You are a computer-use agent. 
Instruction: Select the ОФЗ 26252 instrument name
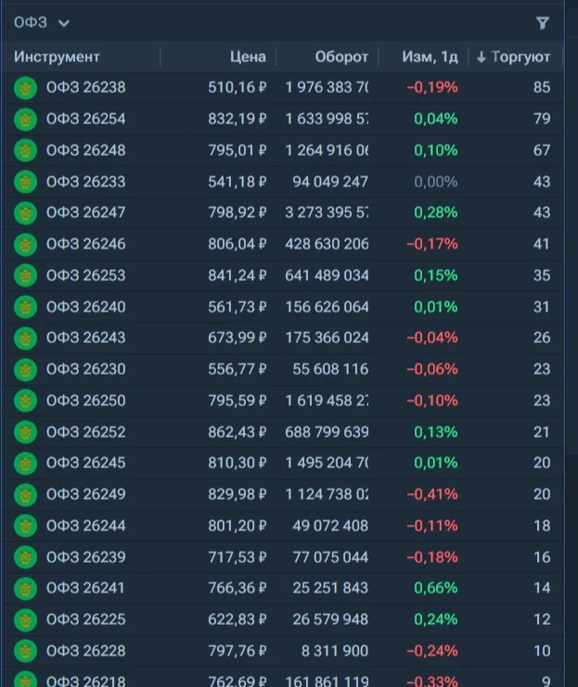tap(86, 432)
